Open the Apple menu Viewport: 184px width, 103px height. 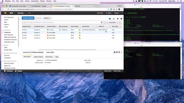point(3,1)
